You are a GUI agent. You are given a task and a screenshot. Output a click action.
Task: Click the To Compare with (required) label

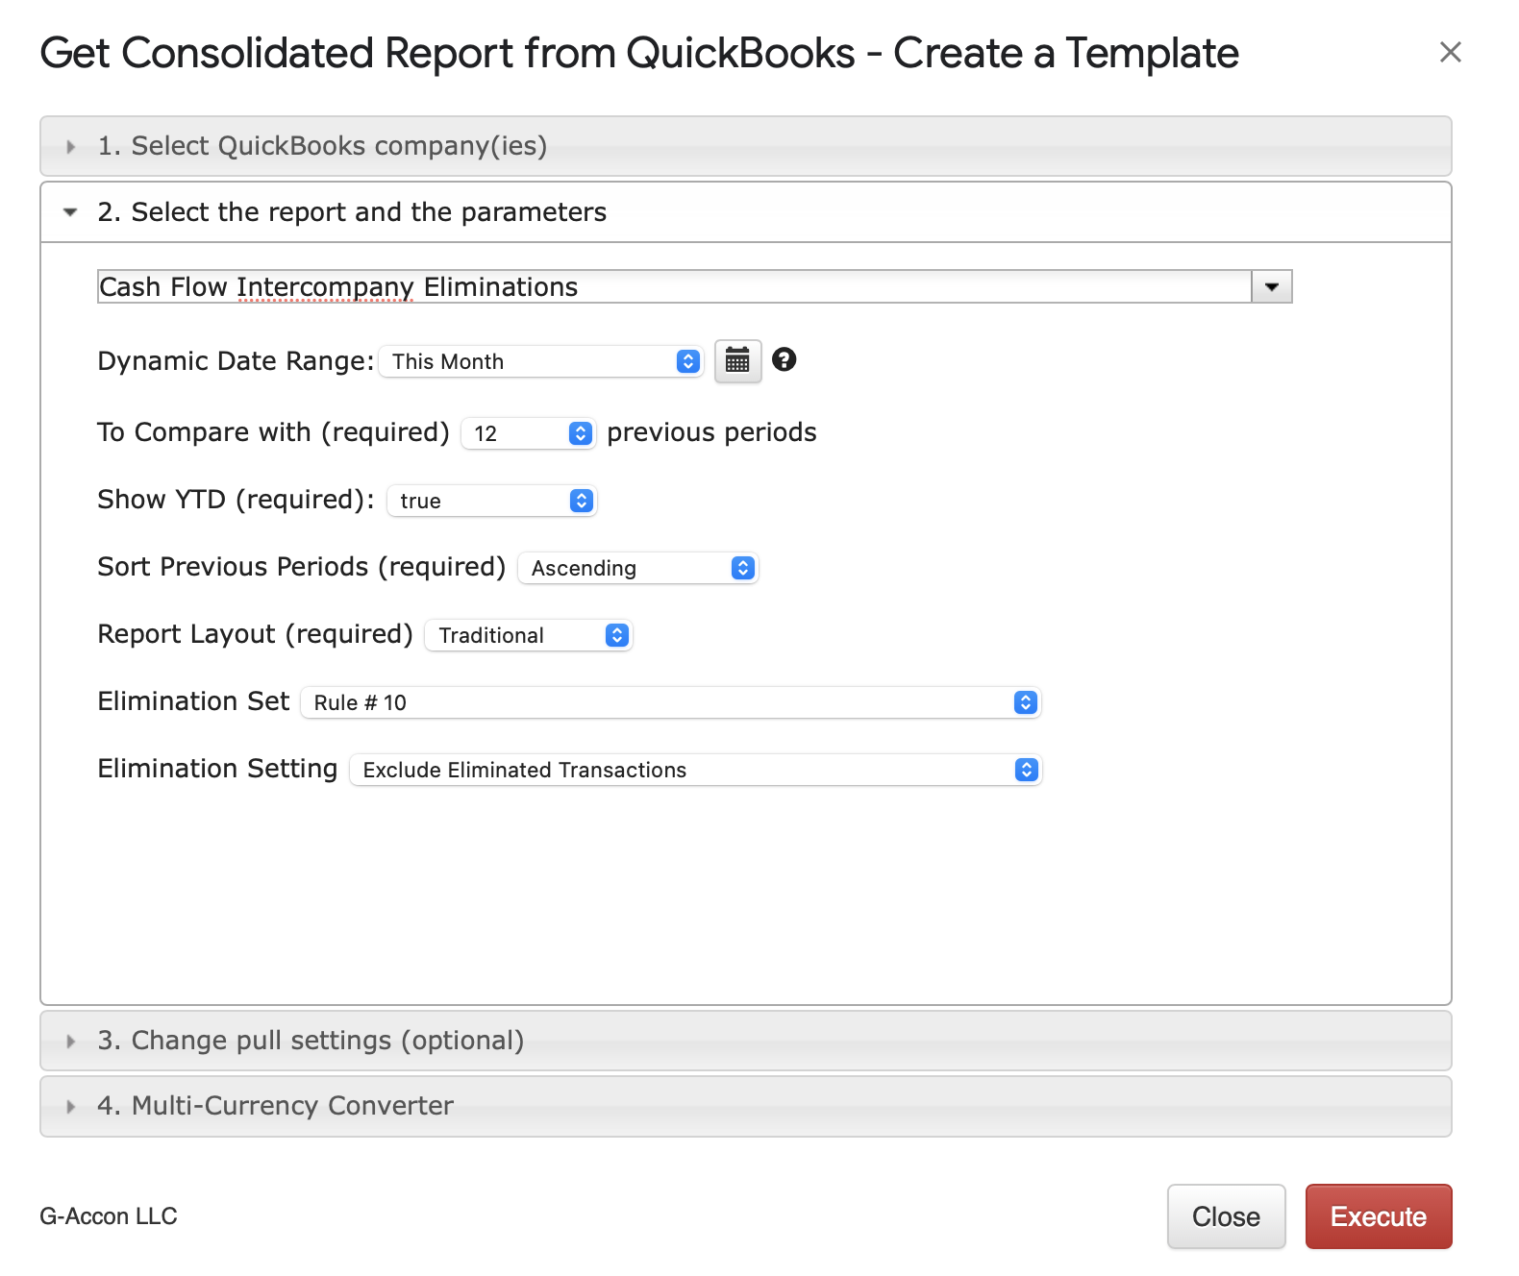click(x=273, y=432)
